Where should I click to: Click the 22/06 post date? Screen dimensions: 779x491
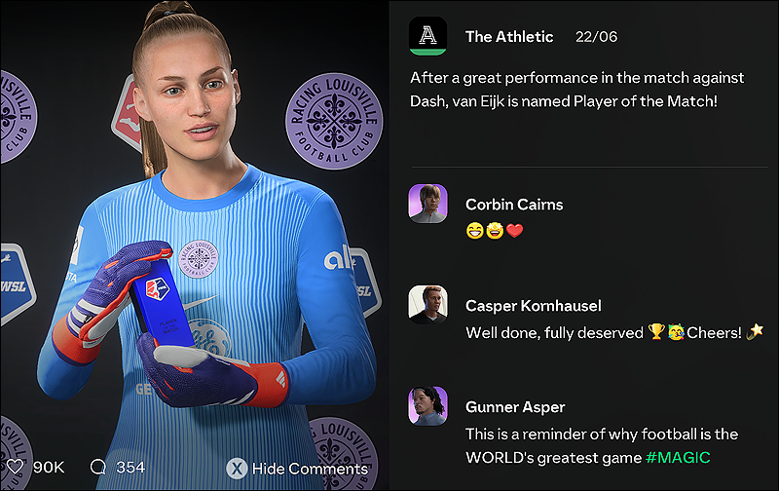[x=596, y=36]
